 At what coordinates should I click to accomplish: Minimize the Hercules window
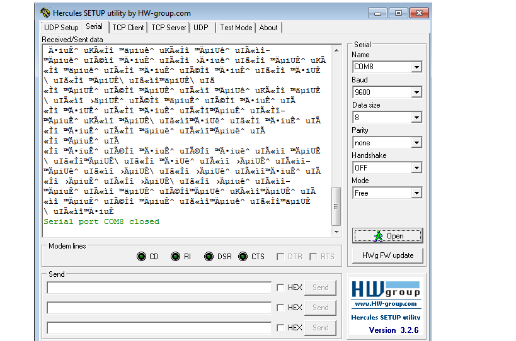click(378, 13)
